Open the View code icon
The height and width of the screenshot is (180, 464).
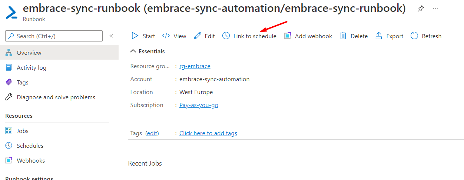(x=166, y=36)
